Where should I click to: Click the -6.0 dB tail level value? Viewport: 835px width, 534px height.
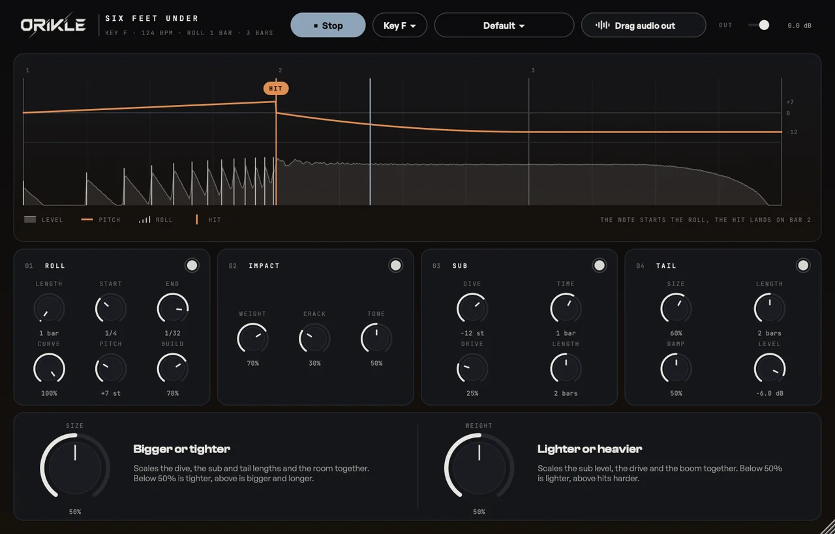[770, 393]
